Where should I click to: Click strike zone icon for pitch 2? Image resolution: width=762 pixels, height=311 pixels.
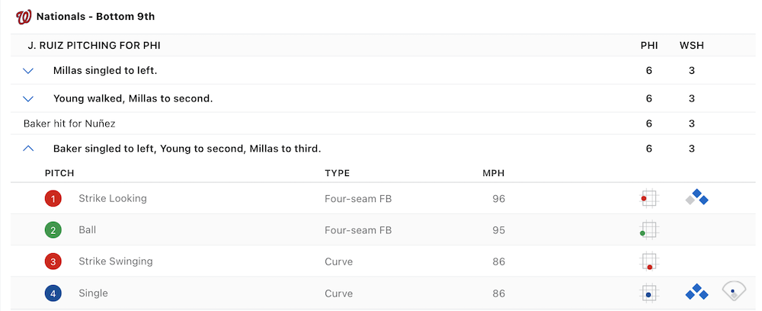[648, 230]
